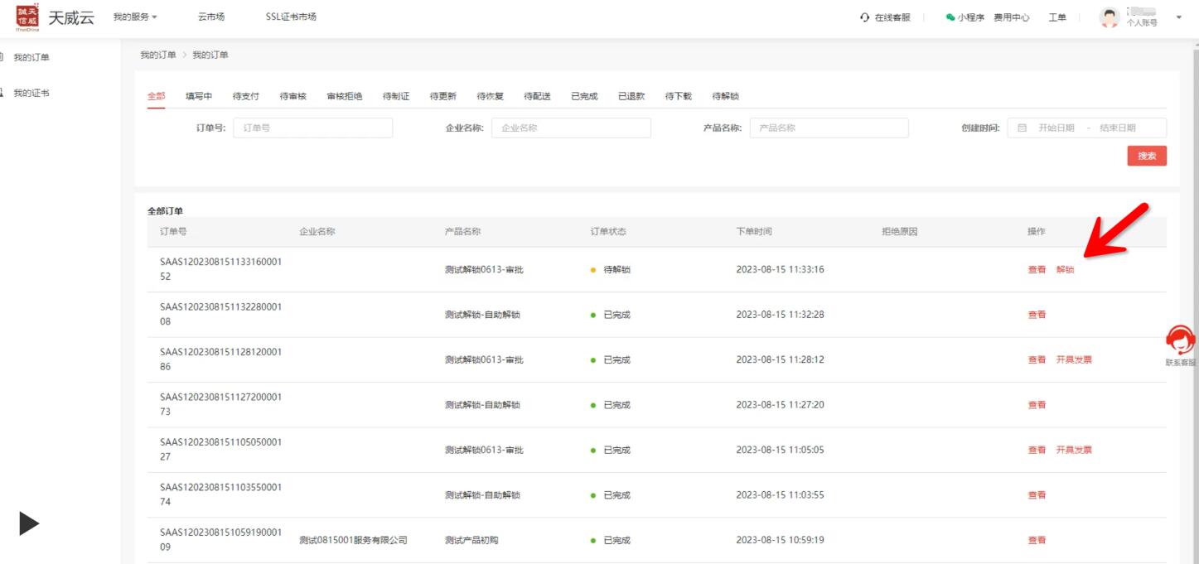Click the red 搜索 button
Viewport: 1199px width, 564px height.
[x=1146, y=156]
